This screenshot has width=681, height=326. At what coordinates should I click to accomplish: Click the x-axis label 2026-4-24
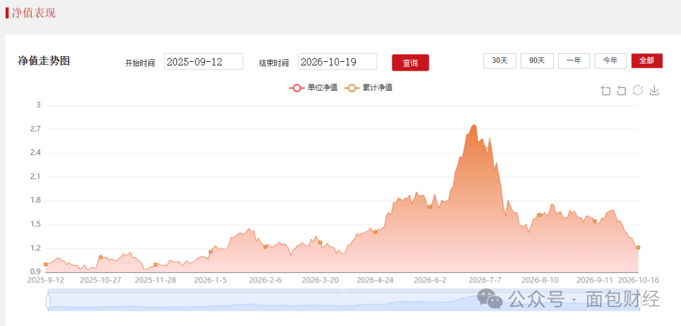pos(375,281)
